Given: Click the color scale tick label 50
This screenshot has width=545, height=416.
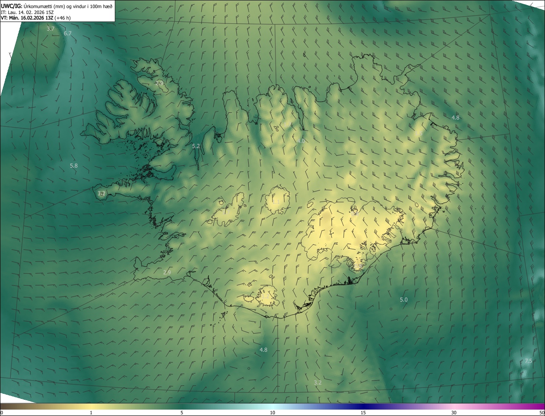Looking at the screenshot, I should pos(542,413).
